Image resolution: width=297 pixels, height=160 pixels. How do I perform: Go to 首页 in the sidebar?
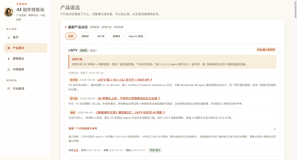click(25, 37)
